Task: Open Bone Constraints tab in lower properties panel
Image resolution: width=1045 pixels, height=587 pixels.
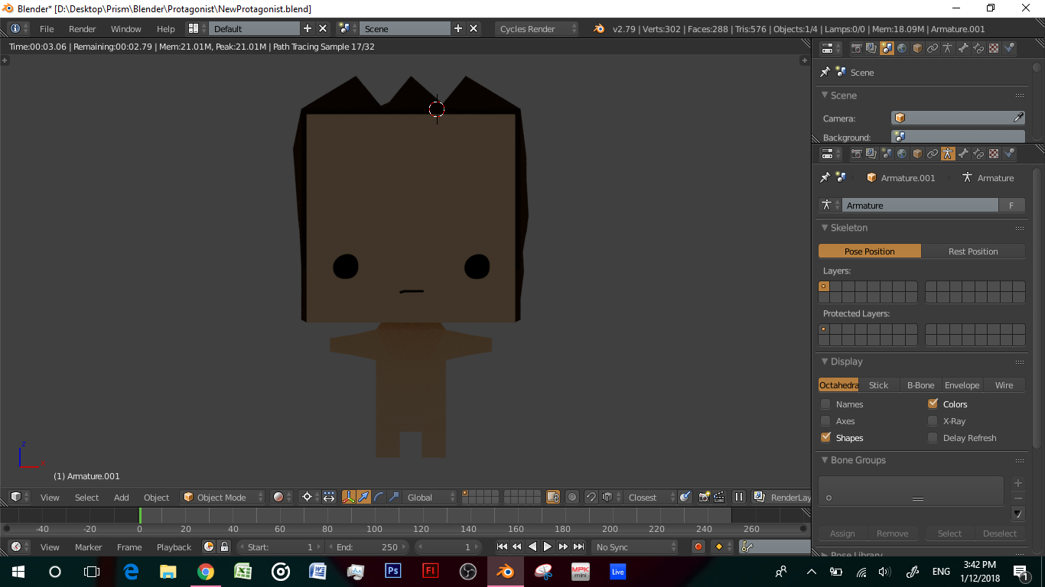Action: click(978, 154)
